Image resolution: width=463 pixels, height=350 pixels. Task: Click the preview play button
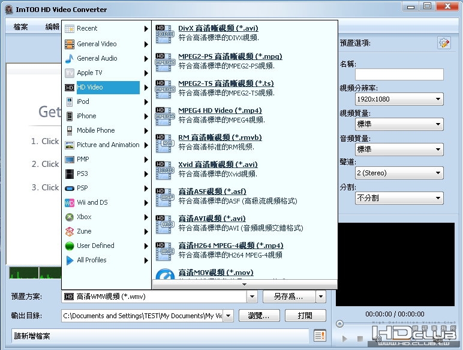click(345, 339)
